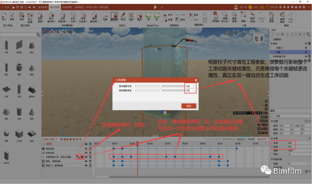312x184 pixels.
Task: Select the 立方体 cube primitive
Action: [19, 135]
